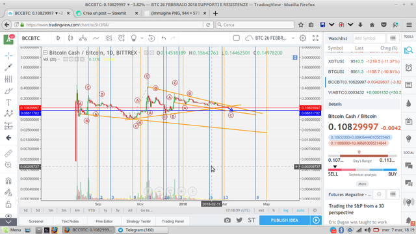416x234 pixels.
Task: Open the dropdown next to lightbulb icon
Action: [142, 38]
